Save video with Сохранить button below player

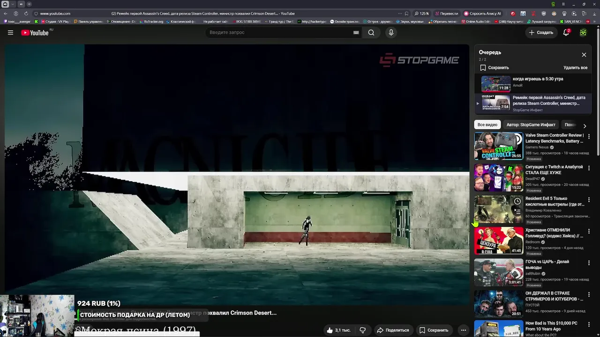[x=434, y=330]
